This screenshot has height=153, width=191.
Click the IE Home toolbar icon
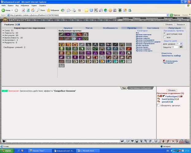pyautogui.click(x=33, y=10)
